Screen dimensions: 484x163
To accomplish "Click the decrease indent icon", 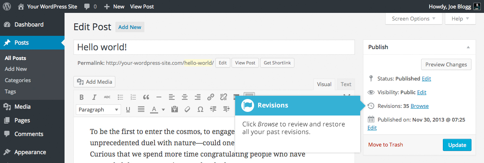I will [213, 109].
